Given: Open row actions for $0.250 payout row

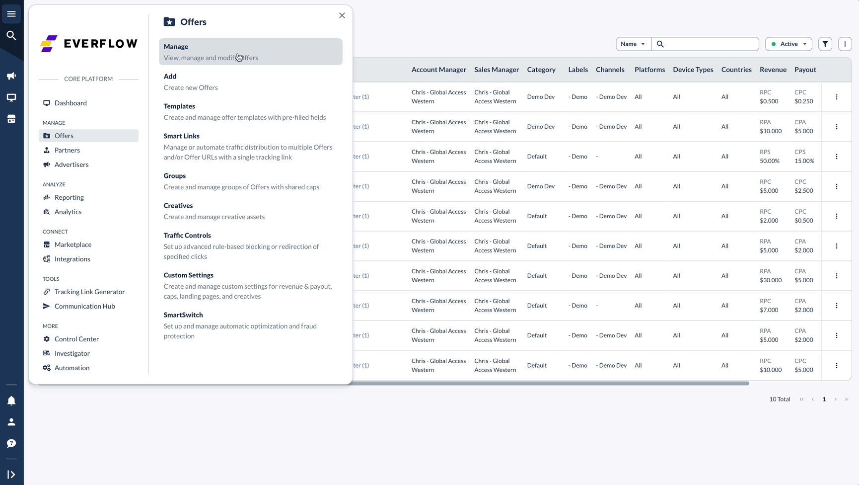Looking at the screenshot, I should [837, 97].
